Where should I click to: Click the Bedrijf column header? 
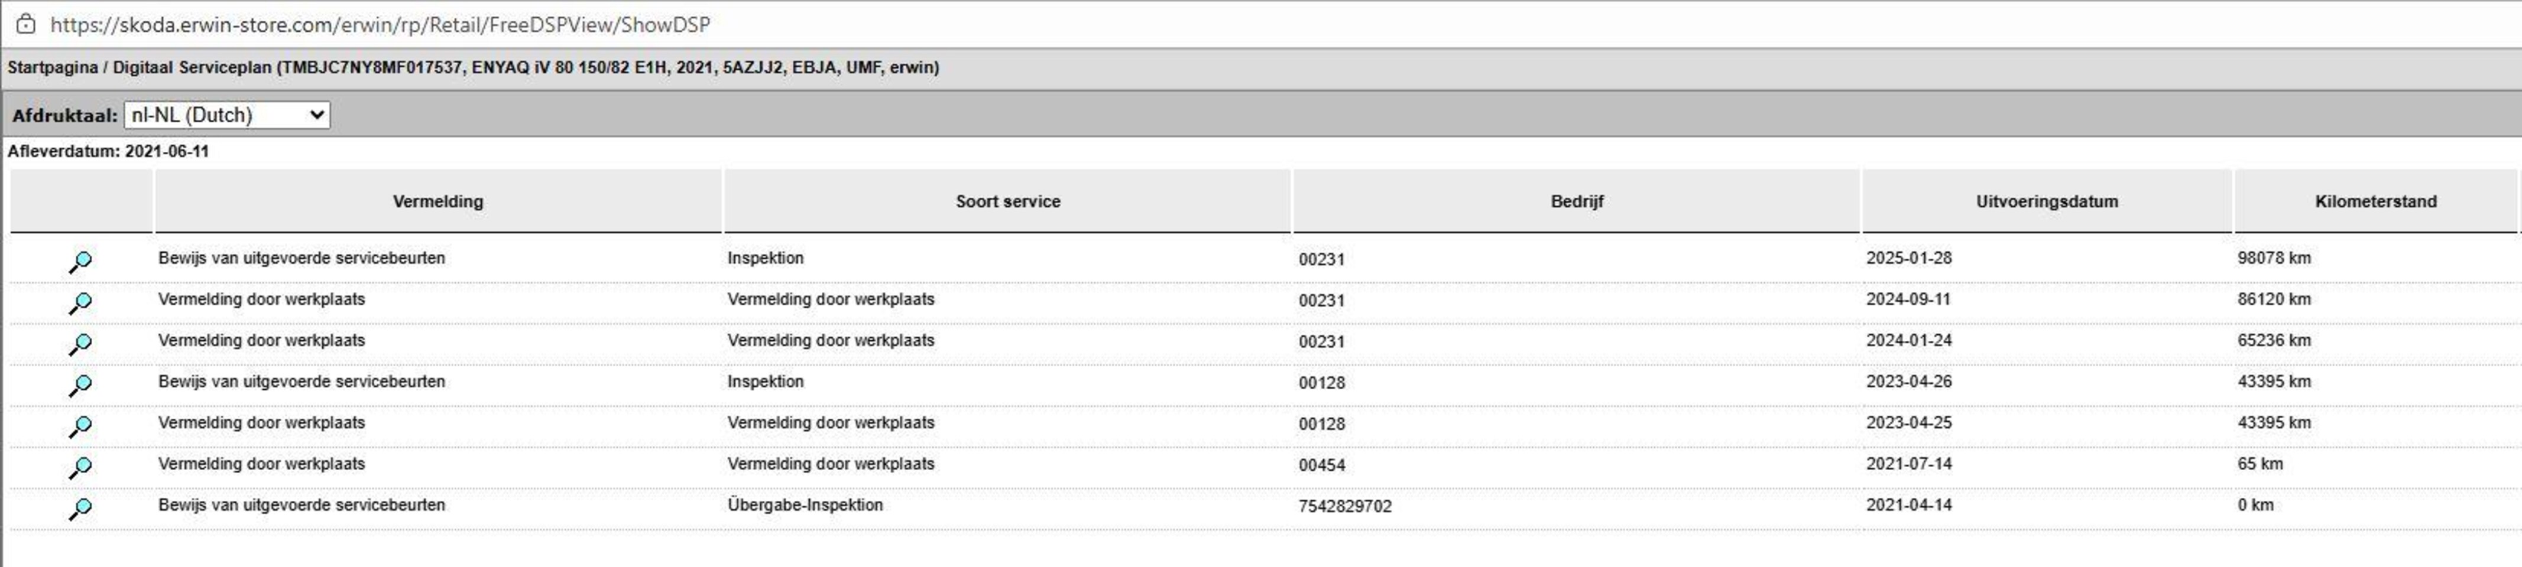coord(1576,201)
